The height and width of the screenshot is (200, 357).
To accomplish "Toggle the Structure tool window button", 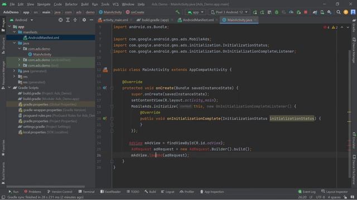I will point(3,46).
